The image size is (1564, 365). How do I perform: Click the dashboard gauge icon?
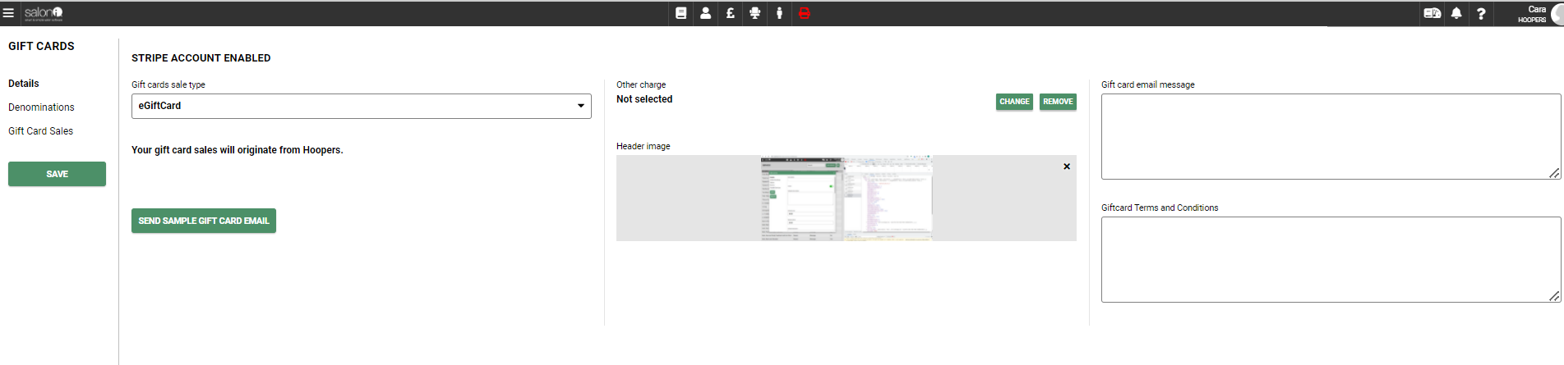[1432, 13]
